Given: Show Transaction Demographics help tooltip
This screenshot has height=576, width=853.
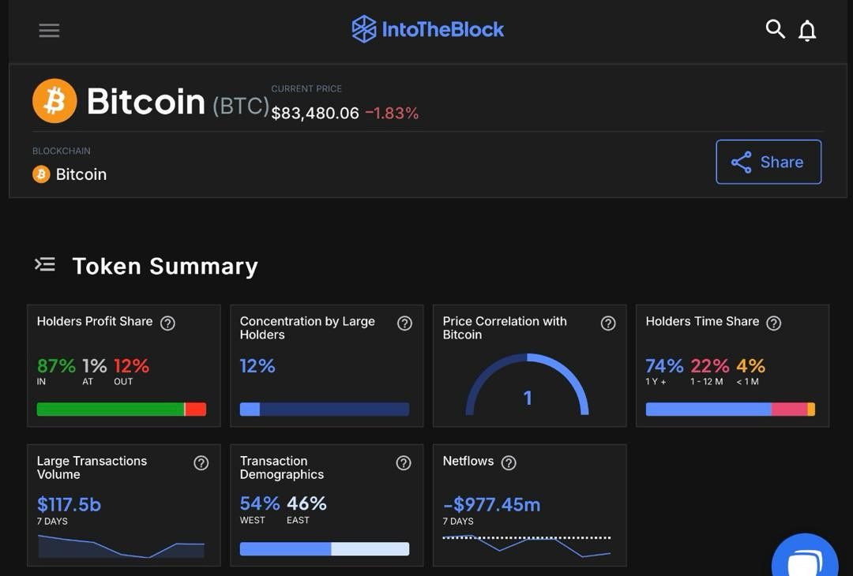Looking at the screenshot, I should point(404,463).
